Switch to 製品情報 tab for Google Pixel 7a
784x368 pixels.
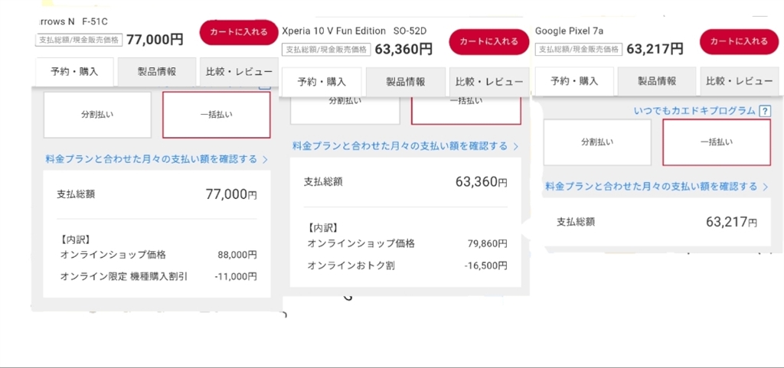(657, 81)
